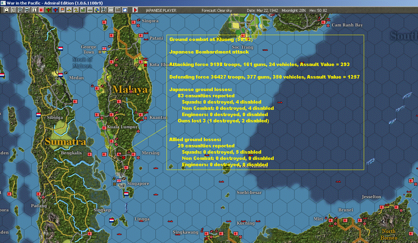
Task: Select the aircraft icon on green background
Action: [48, 10]
